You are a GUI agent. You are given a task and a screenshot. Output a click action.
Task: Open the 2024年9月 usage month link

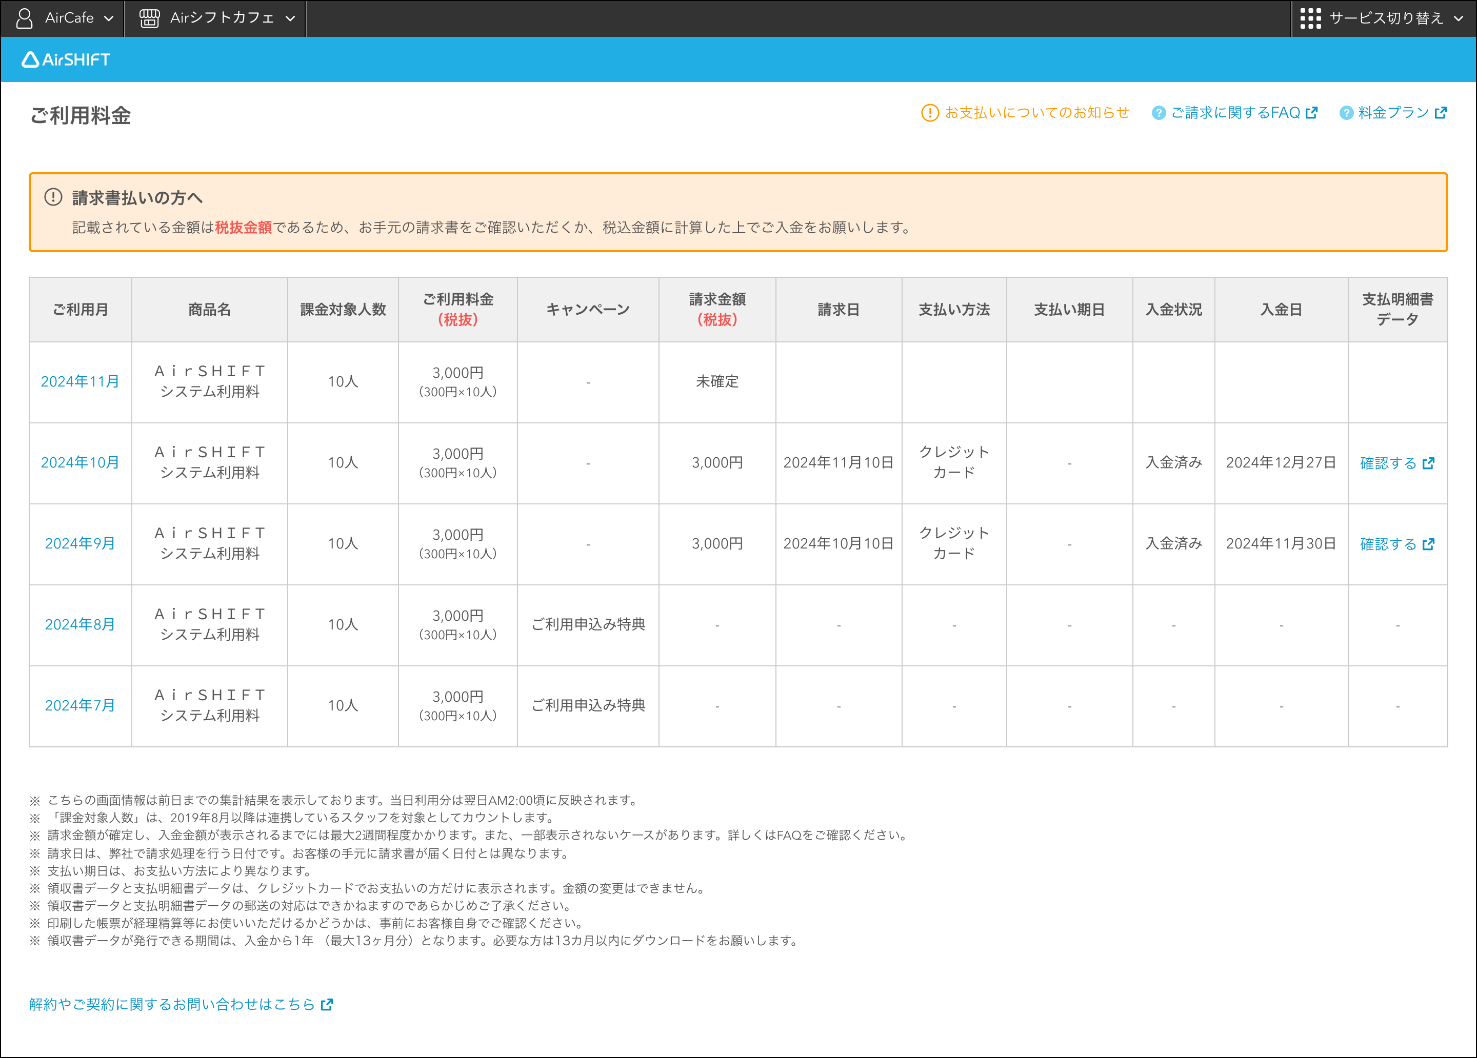click(80, 544)
